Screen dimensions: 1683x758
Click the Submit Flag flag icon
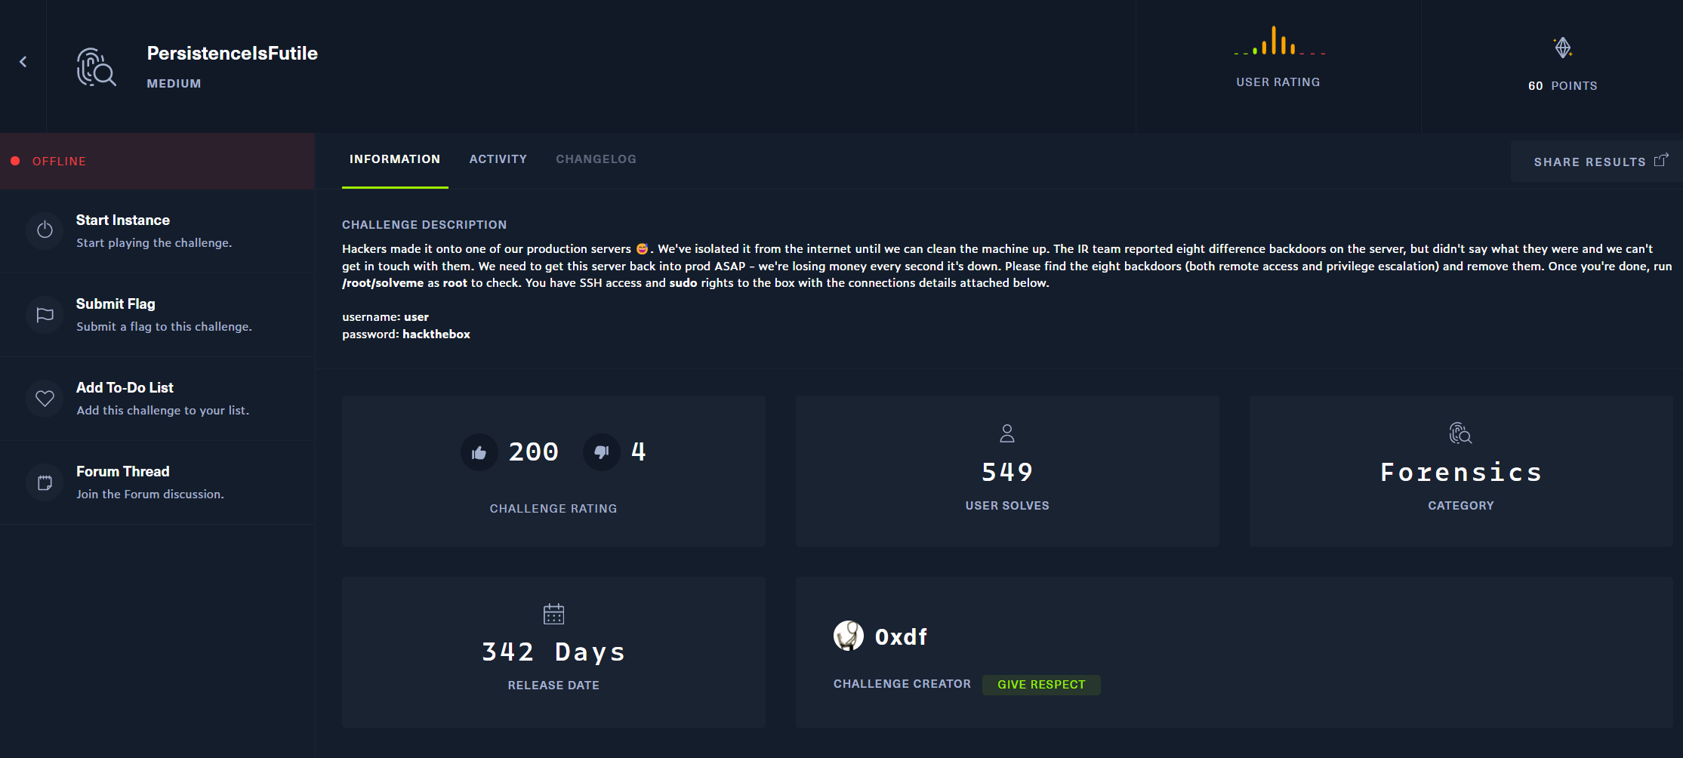45,314
